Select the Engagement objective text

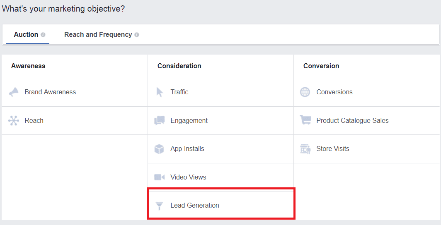coord(189,121)
